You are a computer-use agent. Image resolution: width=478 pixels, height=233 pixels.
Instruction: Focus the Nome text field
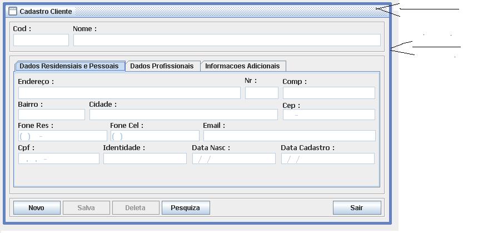[x=227, y=40]
